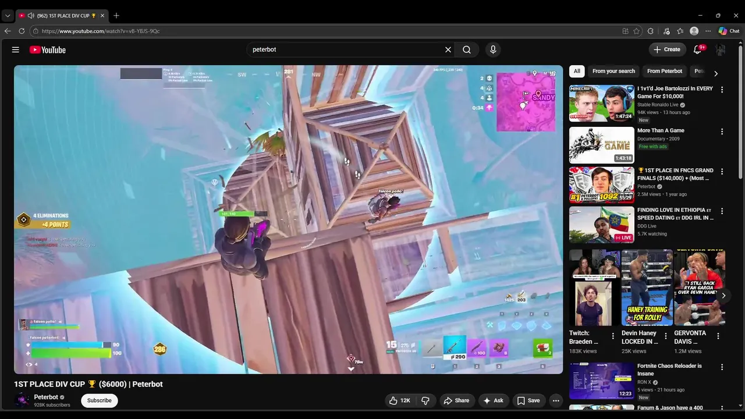The height and width of the screenshot is (419, 745).
Task: Open the live Ethiopia stream thumbnail
Action: click(x=602, y=225)
